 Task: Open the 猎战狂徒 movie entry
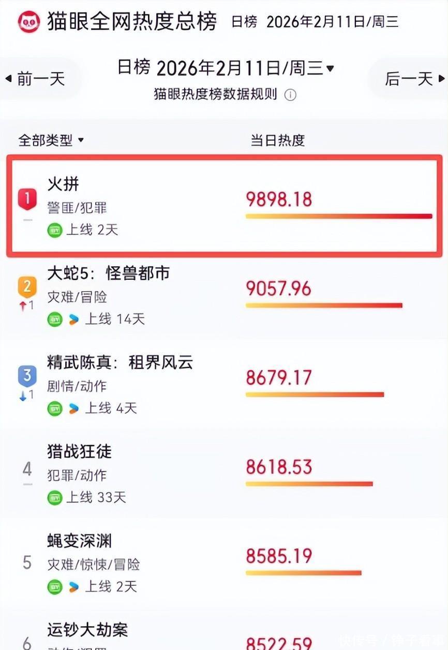click(79, 452)
